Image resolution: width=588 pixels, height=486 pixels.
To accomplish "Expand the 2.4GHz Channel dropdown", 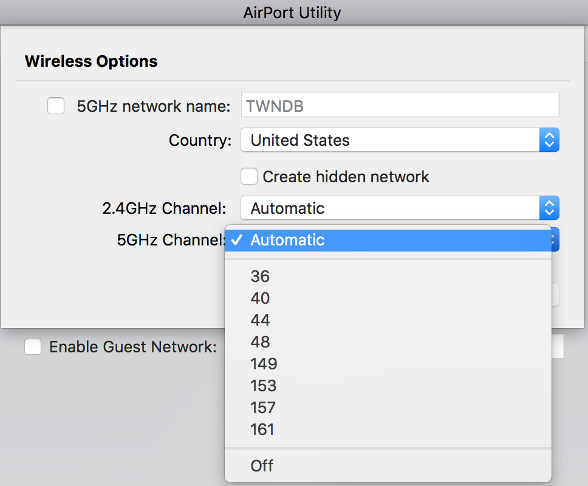I will (390, 208).
